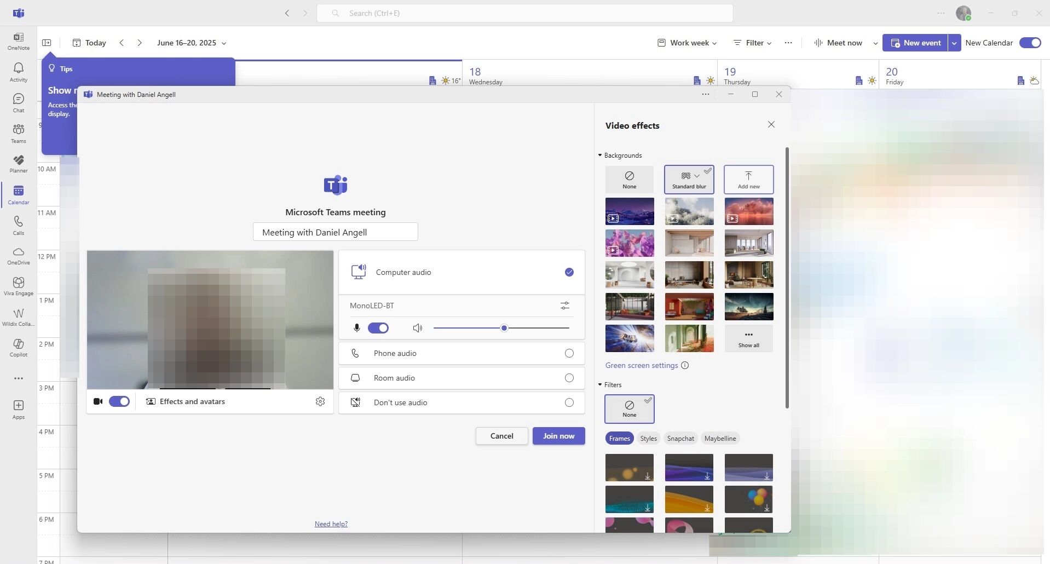Switch to the Styles filter tab

[649, 438]
